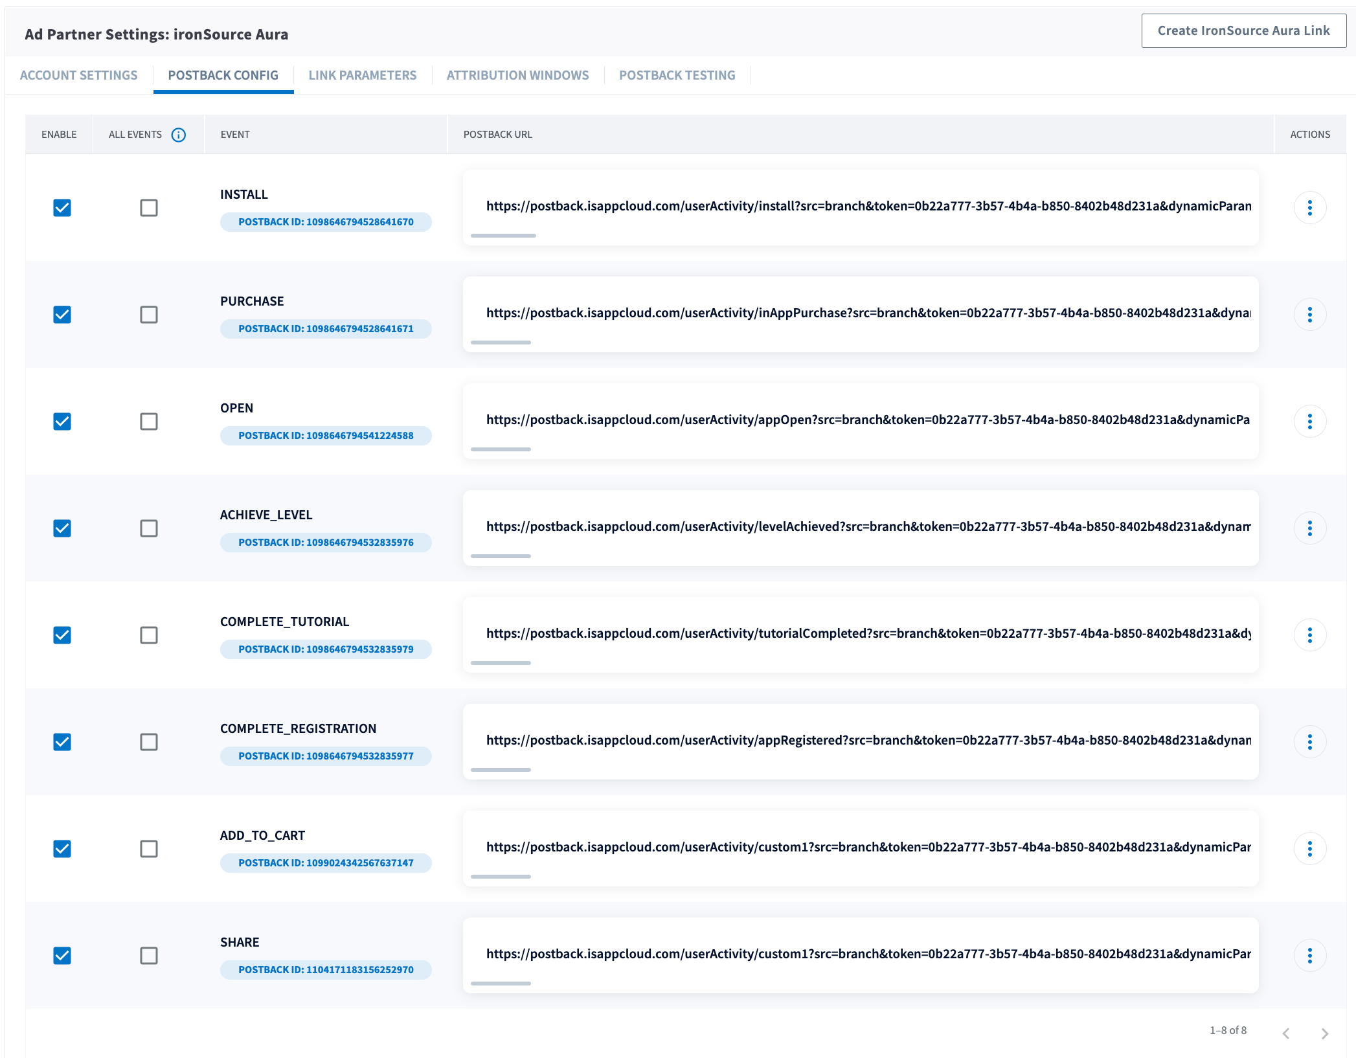Open actions menu for COMPLETE_REGISTRATION postback
The image size is (1356, 1058).
pyautogui.click(x=1309, y=742)
